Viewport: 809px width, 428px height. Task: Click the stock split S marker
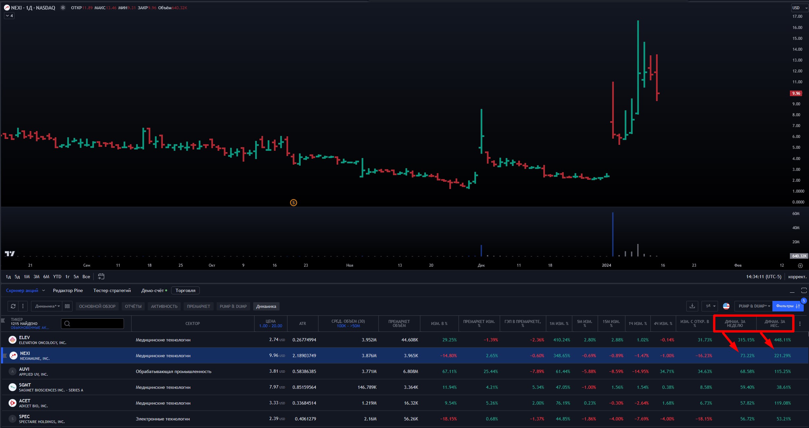293,203
